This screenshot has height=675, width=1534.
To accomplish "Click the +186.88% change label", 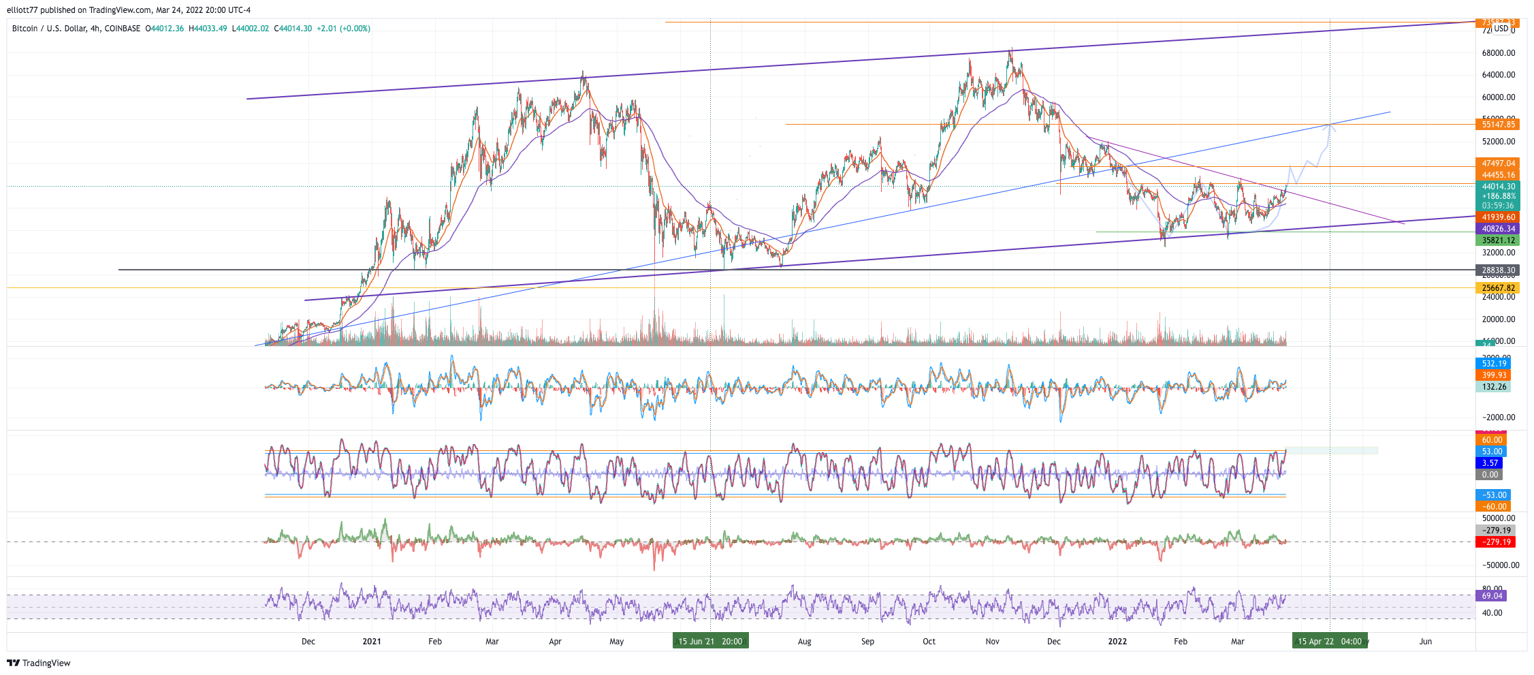I will 1497,196.
